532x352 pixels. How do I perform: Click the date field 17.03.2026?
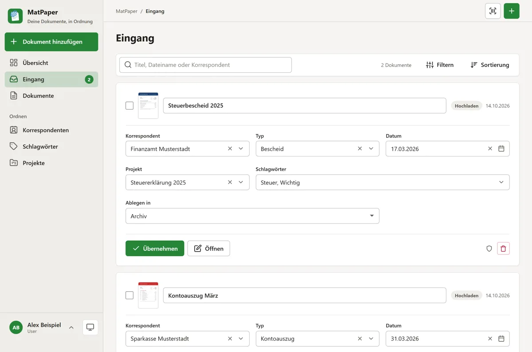[x=448, y=149]
